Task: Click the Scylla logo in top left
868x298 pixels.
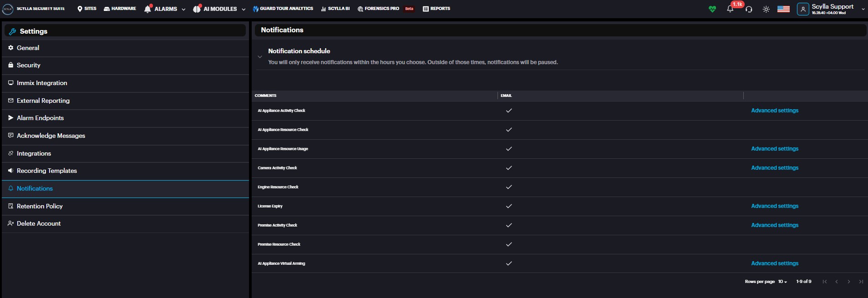Action: [8, 9]
